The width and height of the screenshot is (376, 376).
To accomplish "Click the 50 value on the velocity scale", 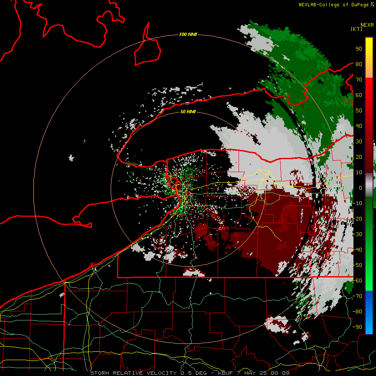I will (x=359, y=111).
